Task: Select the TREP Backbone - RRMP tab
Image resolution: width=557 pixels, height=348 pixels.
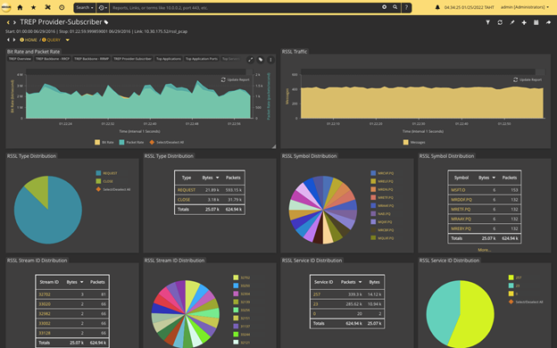Action: click(91, 59)
